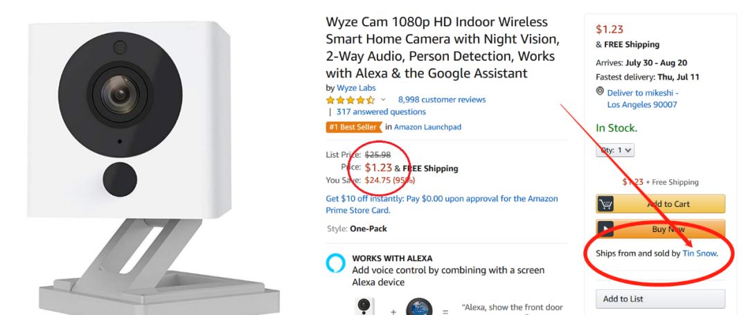Click the play icon on Buy Now

[606, 229]
